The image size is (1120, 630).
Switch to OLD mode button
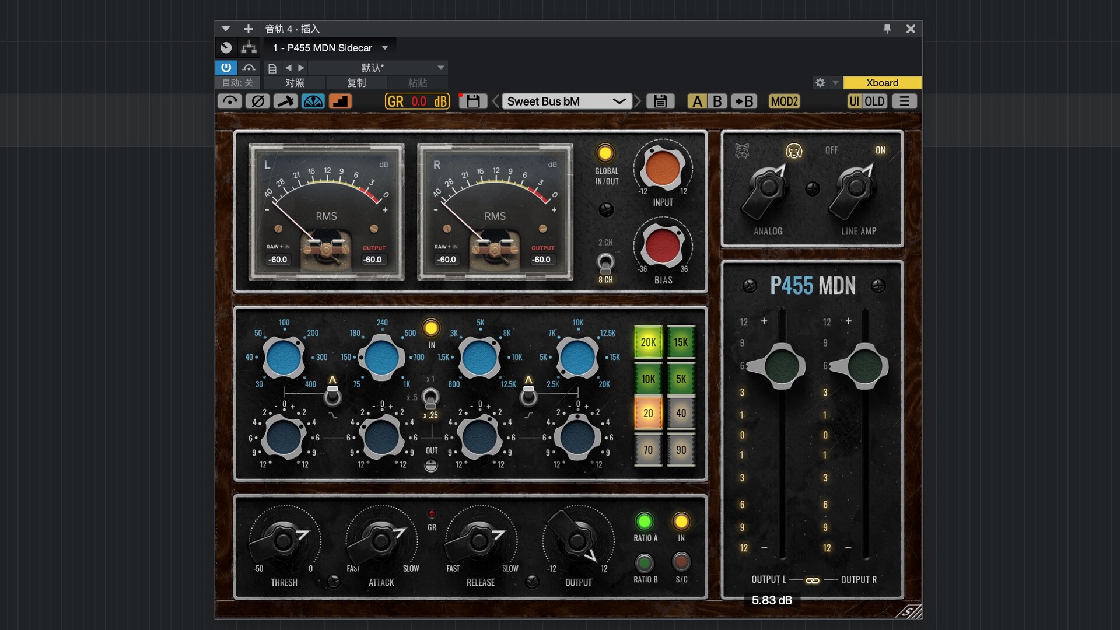874,101
